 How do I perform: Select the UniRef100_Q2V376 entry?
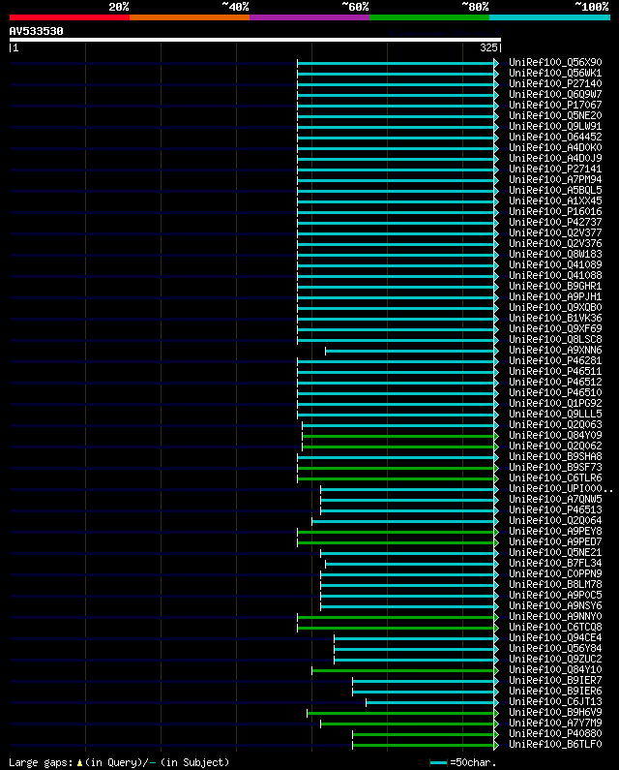[x=555, y=243]
